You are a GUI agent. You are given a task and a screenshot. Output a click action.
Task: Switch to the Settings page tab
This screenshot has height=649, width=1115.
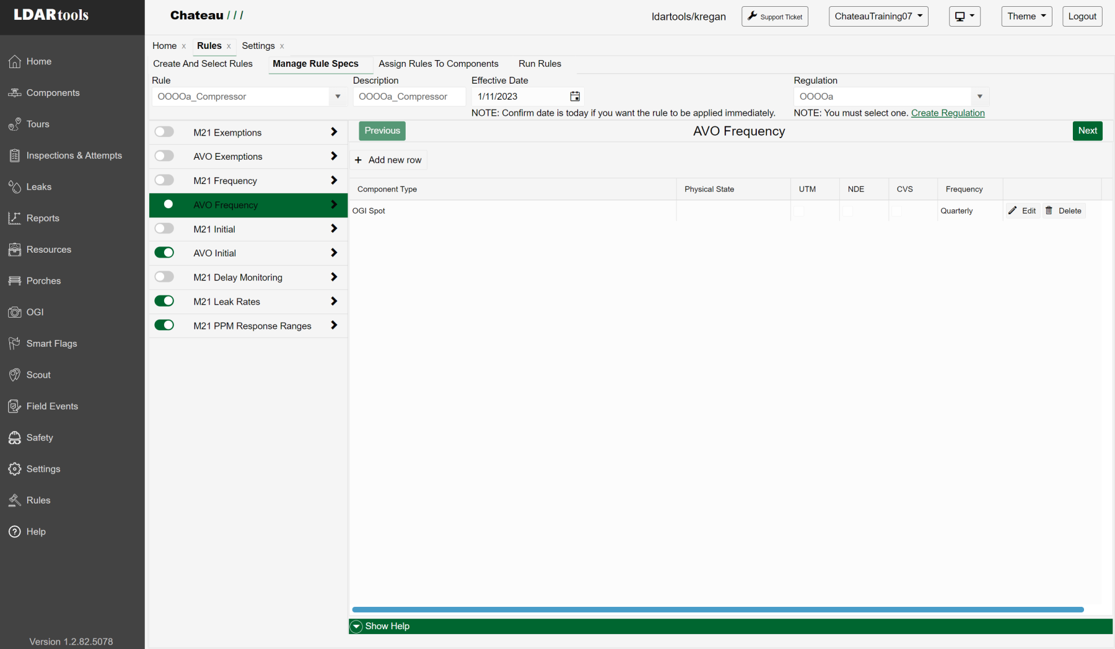pos(258,46)
